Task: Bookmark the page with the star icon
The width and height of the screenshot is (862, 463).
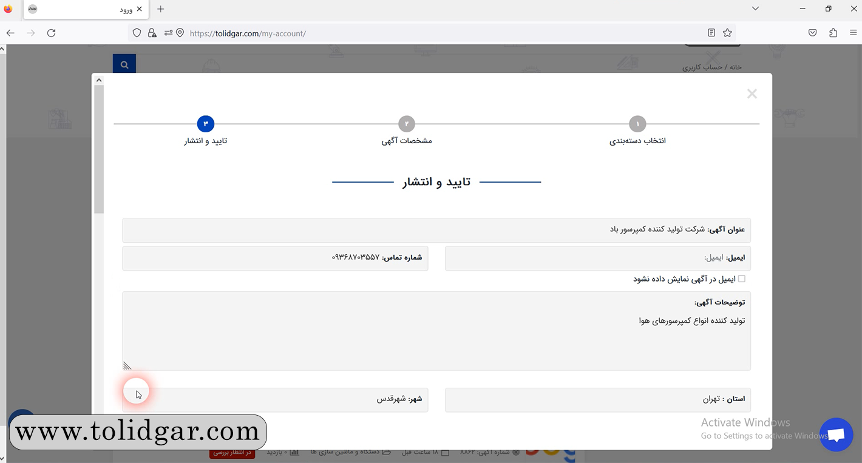Action: pos(727,33)
